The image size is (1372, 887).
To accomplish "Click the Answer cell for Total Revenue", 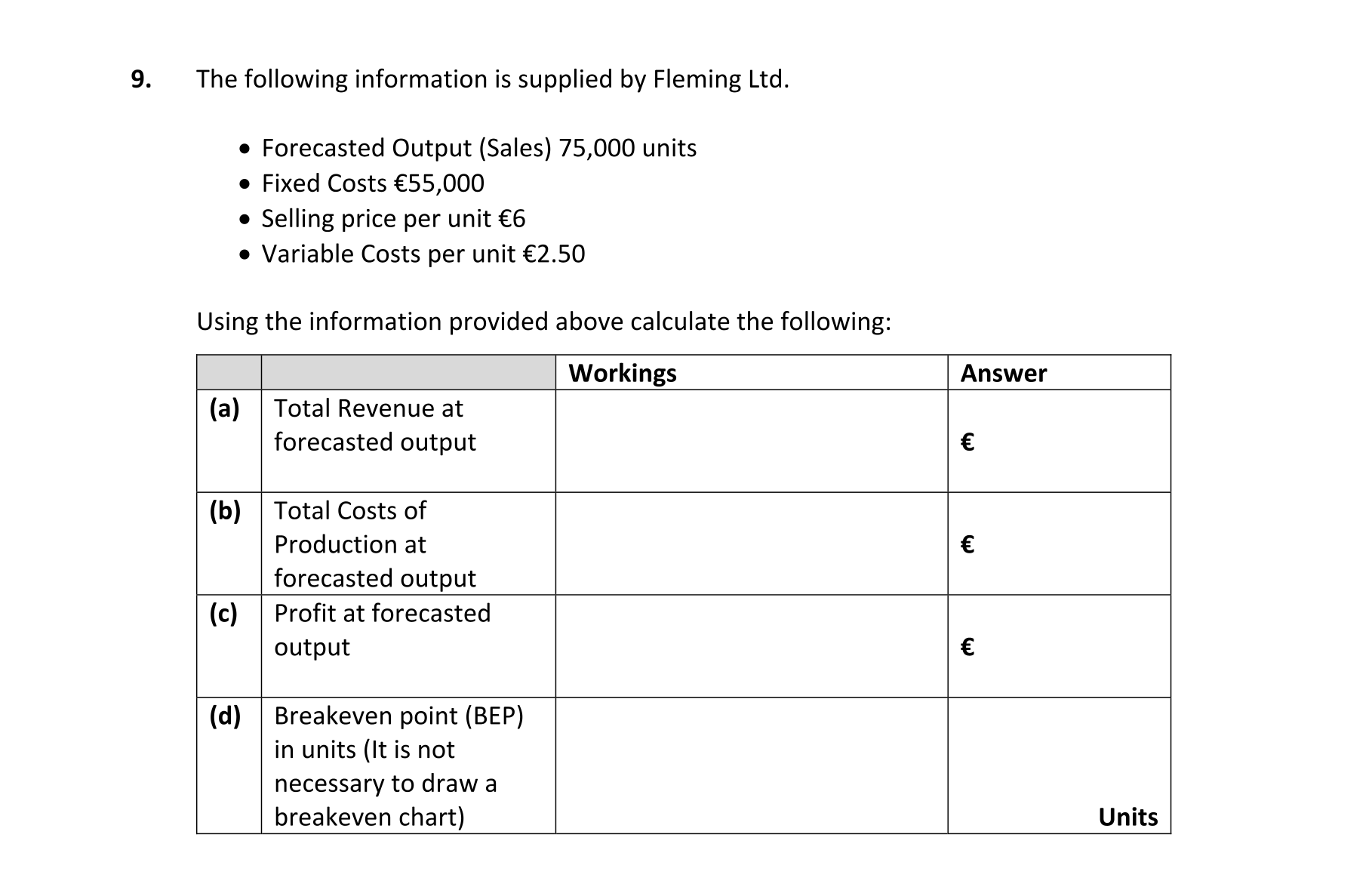I will (1059, 441).
